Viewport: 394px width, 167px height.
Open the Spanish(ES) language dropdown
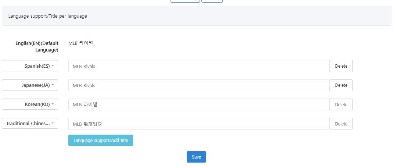coord(30,66)
